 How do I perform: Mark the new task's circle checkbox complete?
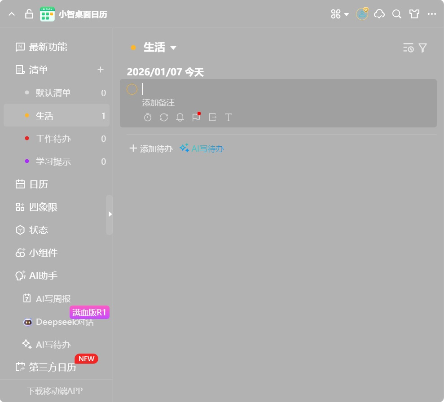click(x=132, y=89)
